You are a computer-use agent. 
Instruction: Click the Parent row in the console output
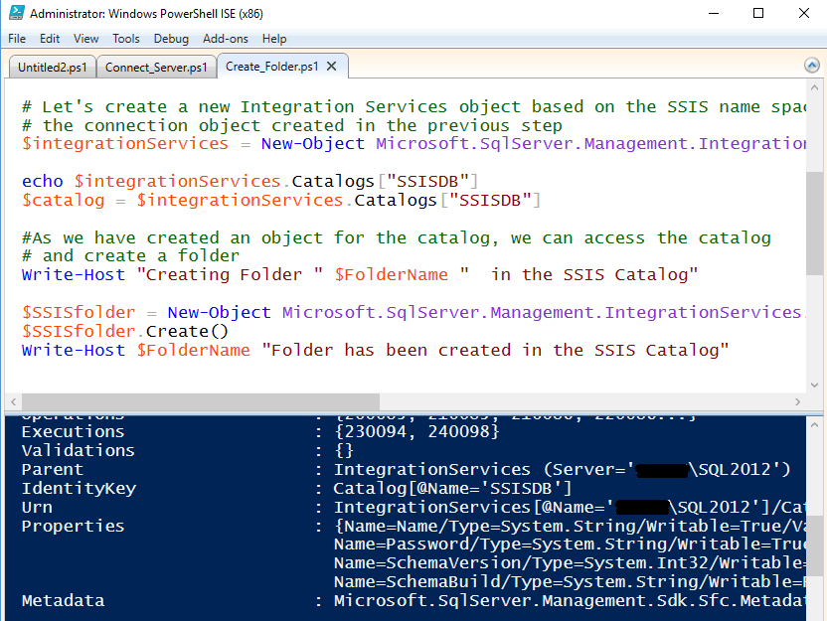[x=407, y=469]
